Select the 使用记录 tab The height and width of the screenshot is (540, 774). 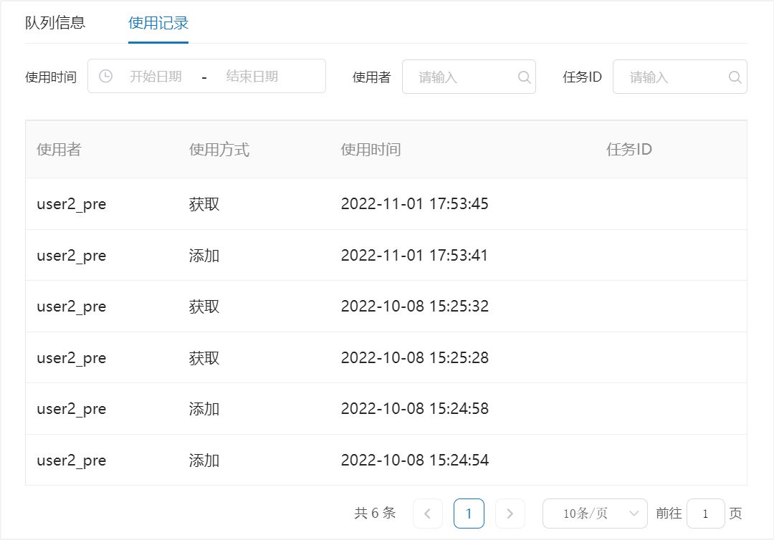[158, 23]
